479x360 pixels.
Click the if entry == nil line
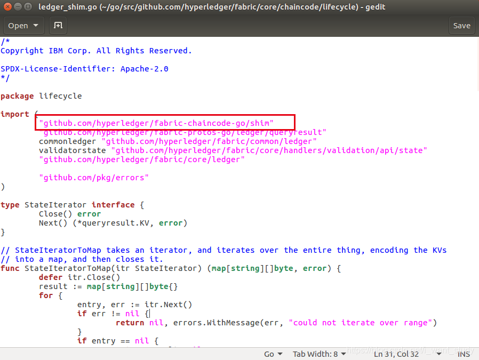coord(118,341)
